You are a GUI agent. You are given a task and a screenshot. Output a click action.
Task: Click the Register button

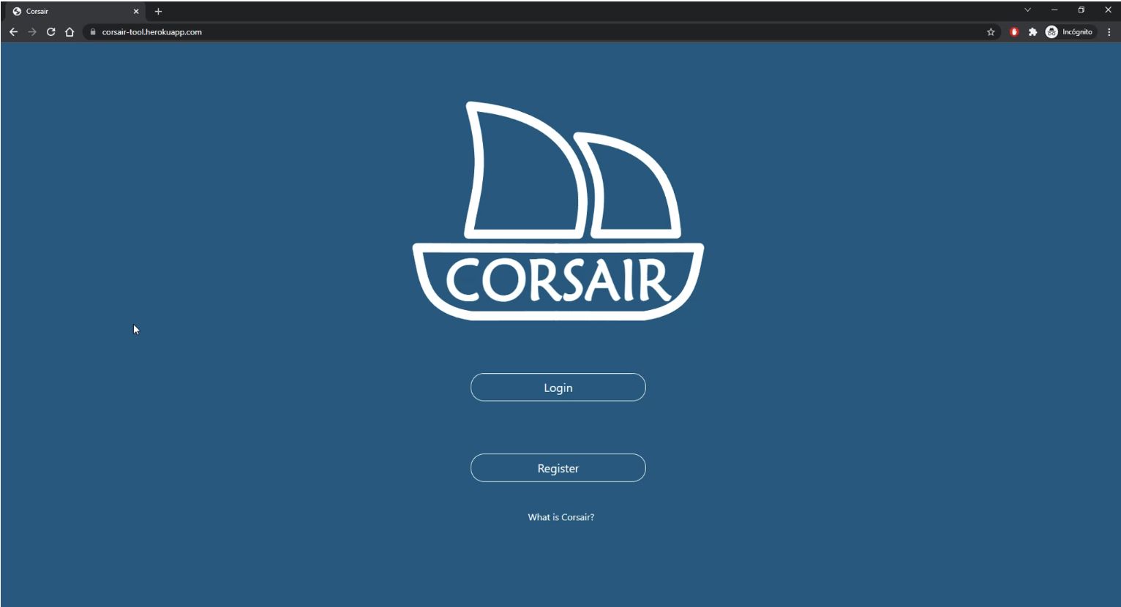pos(558,467)
